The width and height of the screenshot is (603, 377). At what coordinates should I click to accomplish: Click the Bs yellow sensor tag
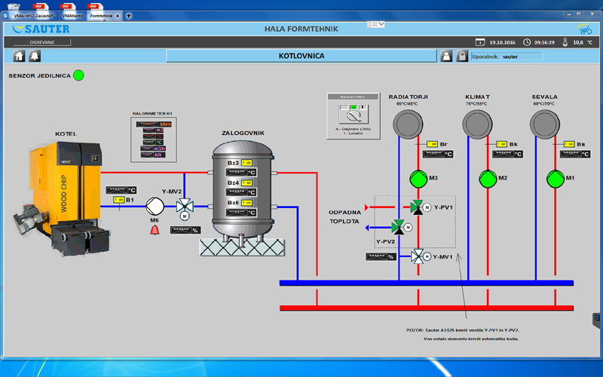pyautogui.click(x=569, y=144)
